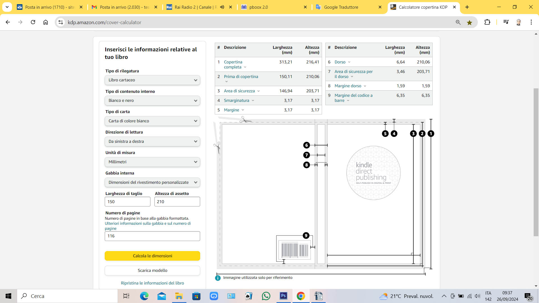This screenshot has height=303, width=539.
Task: Bookmark this page with the star icon
Action: point(469,22)
